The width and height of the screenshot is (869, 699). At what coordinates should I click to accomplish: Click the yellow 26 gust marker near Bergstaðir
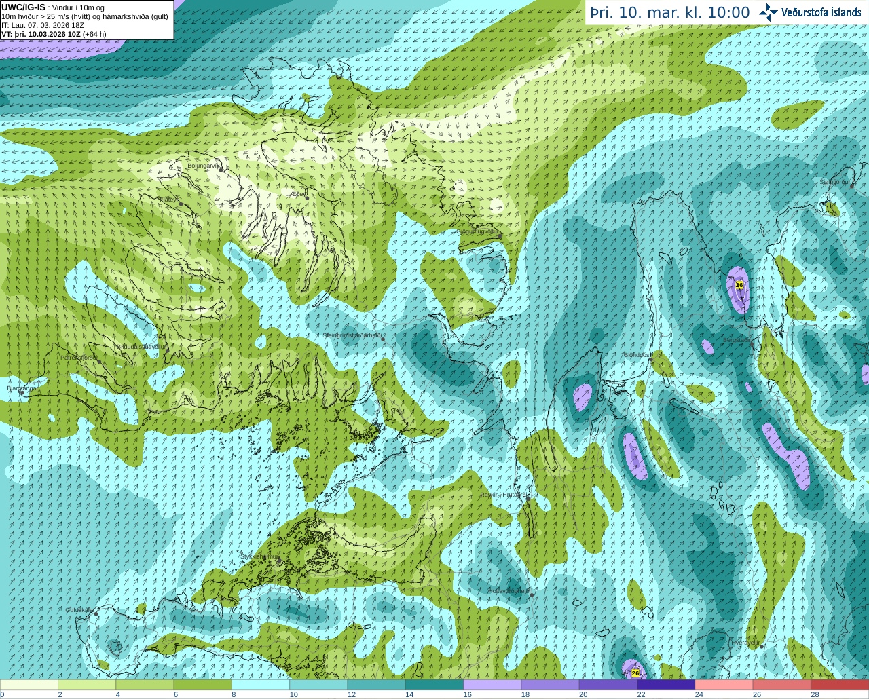pyautogui.click(x=739, y=285)
